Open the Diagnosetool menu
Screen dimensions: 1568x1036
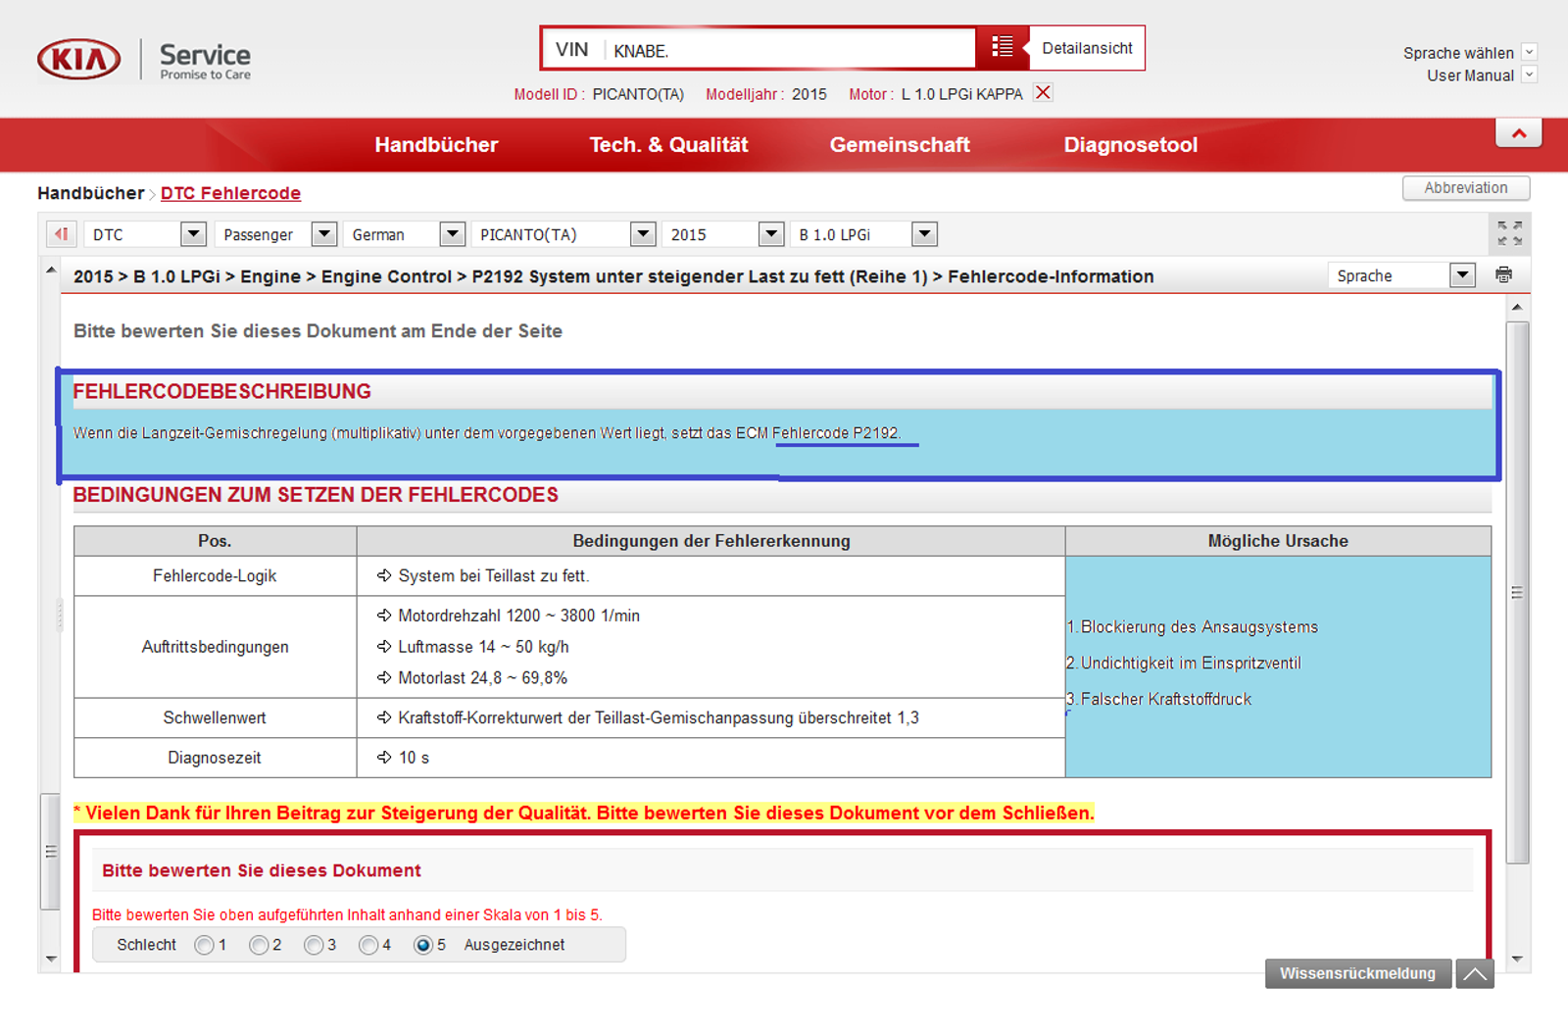(1130, 145)
